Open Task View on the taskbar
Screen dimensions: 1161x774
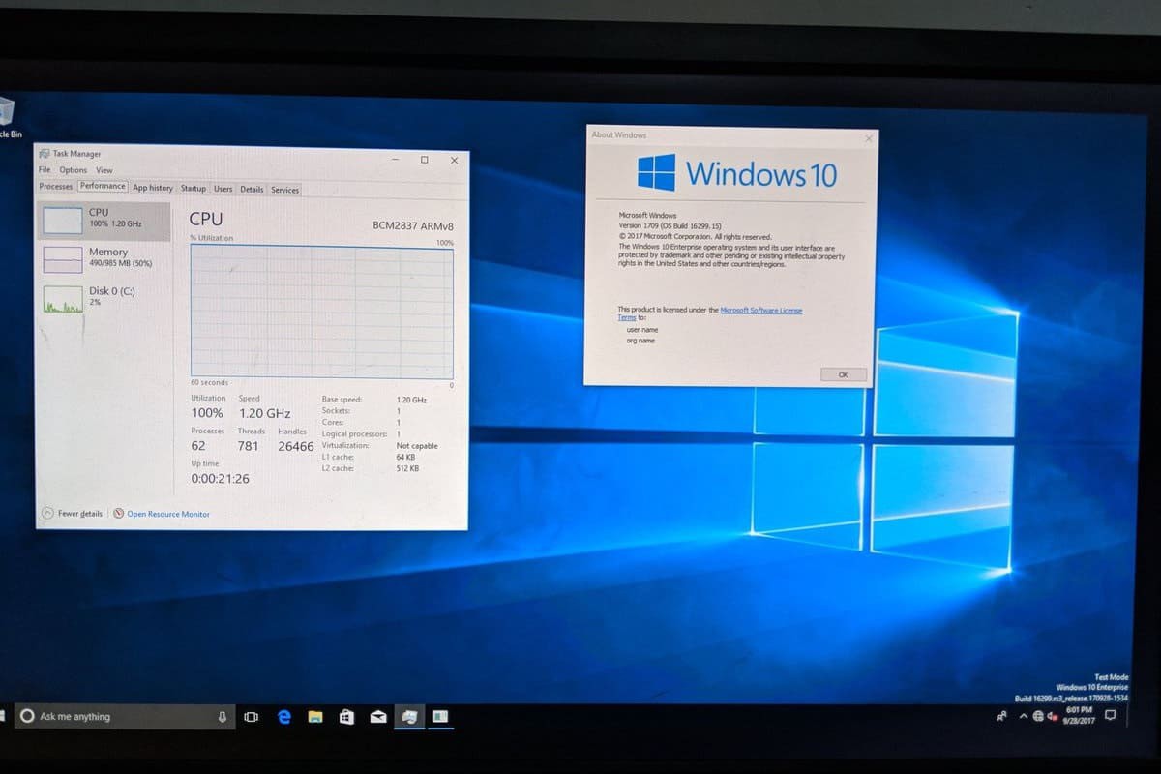(x=252, y=716)
